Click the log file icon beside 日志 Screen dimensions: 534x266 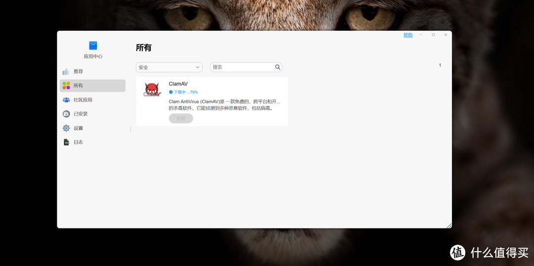(x=66, y=142)
